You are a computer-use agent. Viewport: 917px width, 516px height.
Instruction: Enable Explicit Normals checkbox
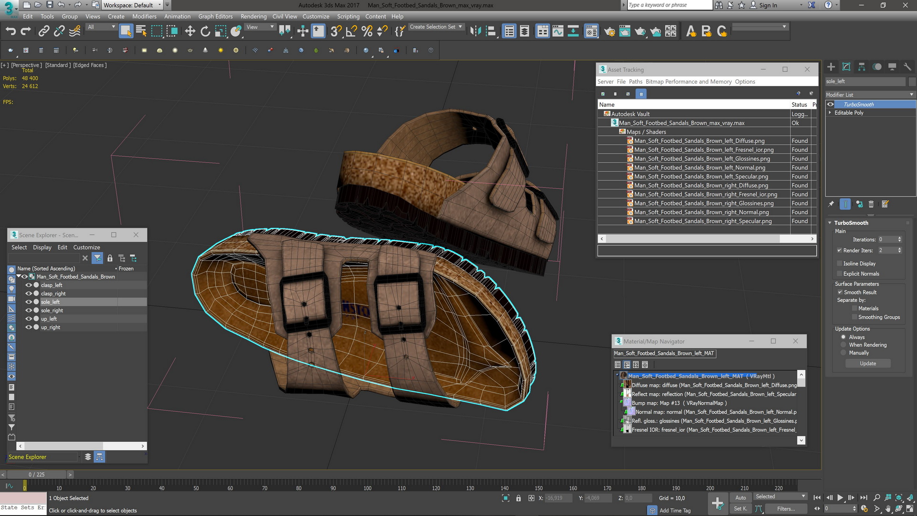839,274
